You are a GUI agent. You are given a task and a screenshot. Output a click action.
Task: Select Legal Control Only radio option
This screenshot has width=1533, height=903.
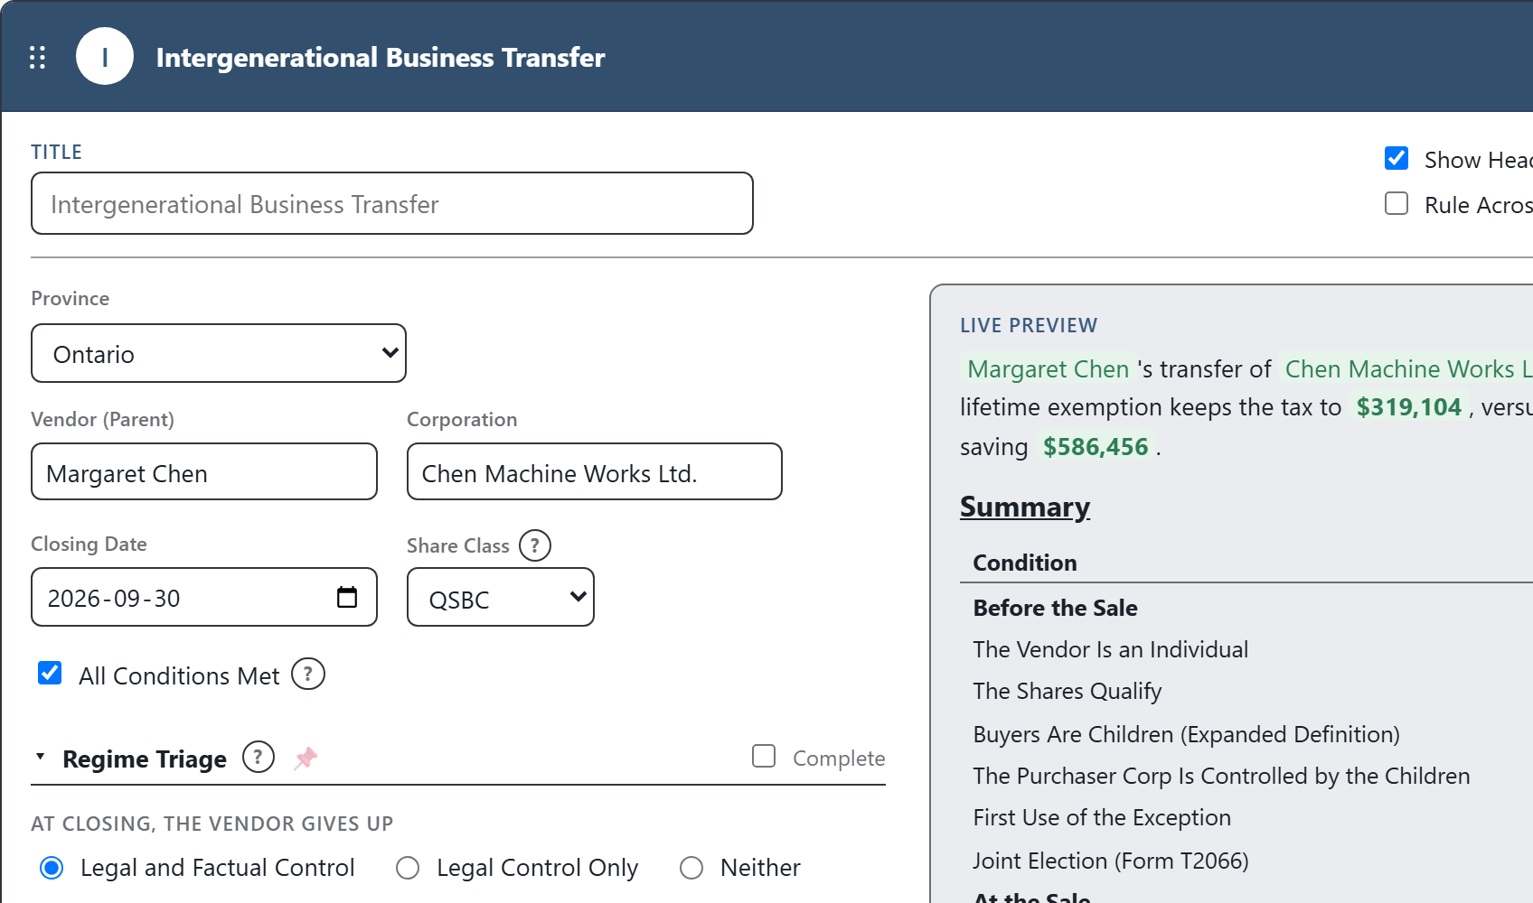point(408,868)
